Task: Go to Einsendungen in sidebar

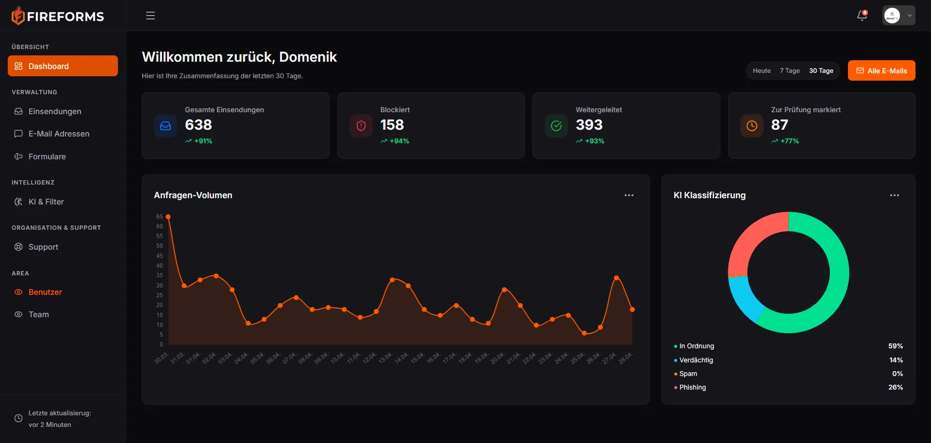Action: [x=63, y=111]
